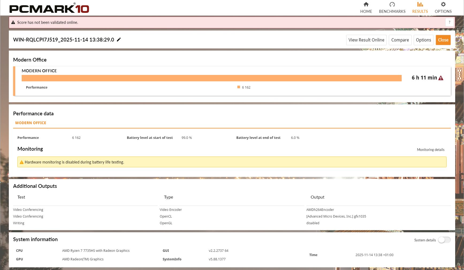Screen dimensions: 464x270
Task: Open the Options gear icon
Action: pos(443,4)
